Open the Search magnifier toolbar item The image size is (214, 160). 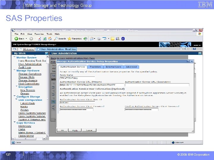coord(60,39)
